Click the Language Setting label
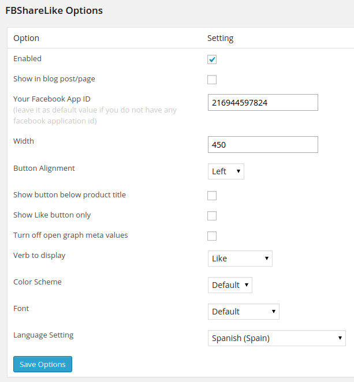This screenshot has width=354, height=382. (x=43, y=335)
